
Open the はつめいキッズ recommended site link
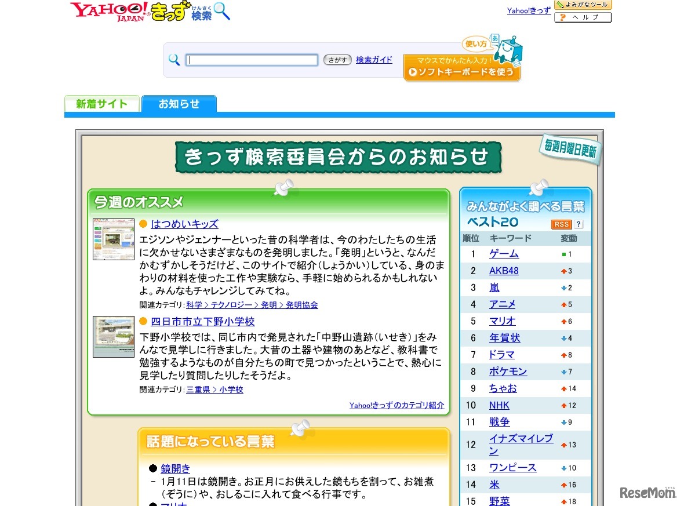(185, 224)
